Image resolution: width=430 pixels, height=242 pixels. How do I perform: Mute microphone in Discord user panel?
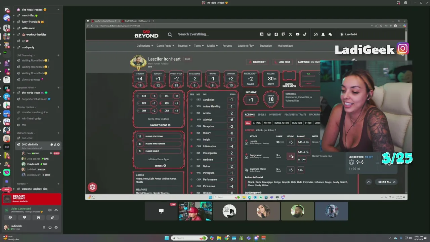coord(44,228)
